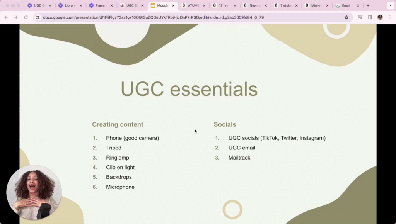The height and width of the screenshot is (224, 396).
Task: Open the Chrome profile avatar
Action: pos(380,17)
